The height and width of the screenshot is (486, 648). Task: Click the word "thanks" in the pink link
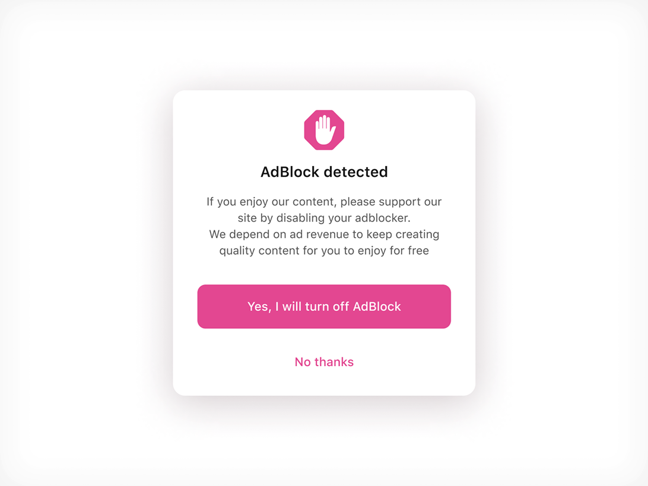pos(334,362)
